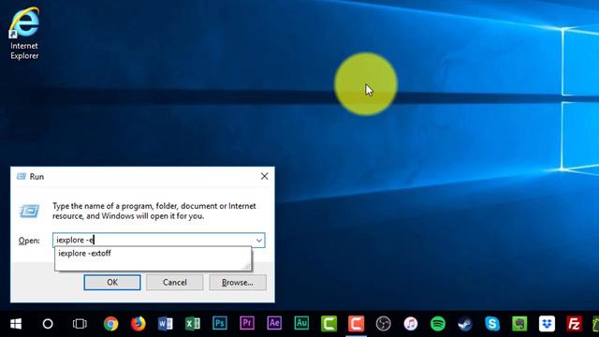
Task: Open OBS Studio from the taskbar
Action: tap(383, 324)
